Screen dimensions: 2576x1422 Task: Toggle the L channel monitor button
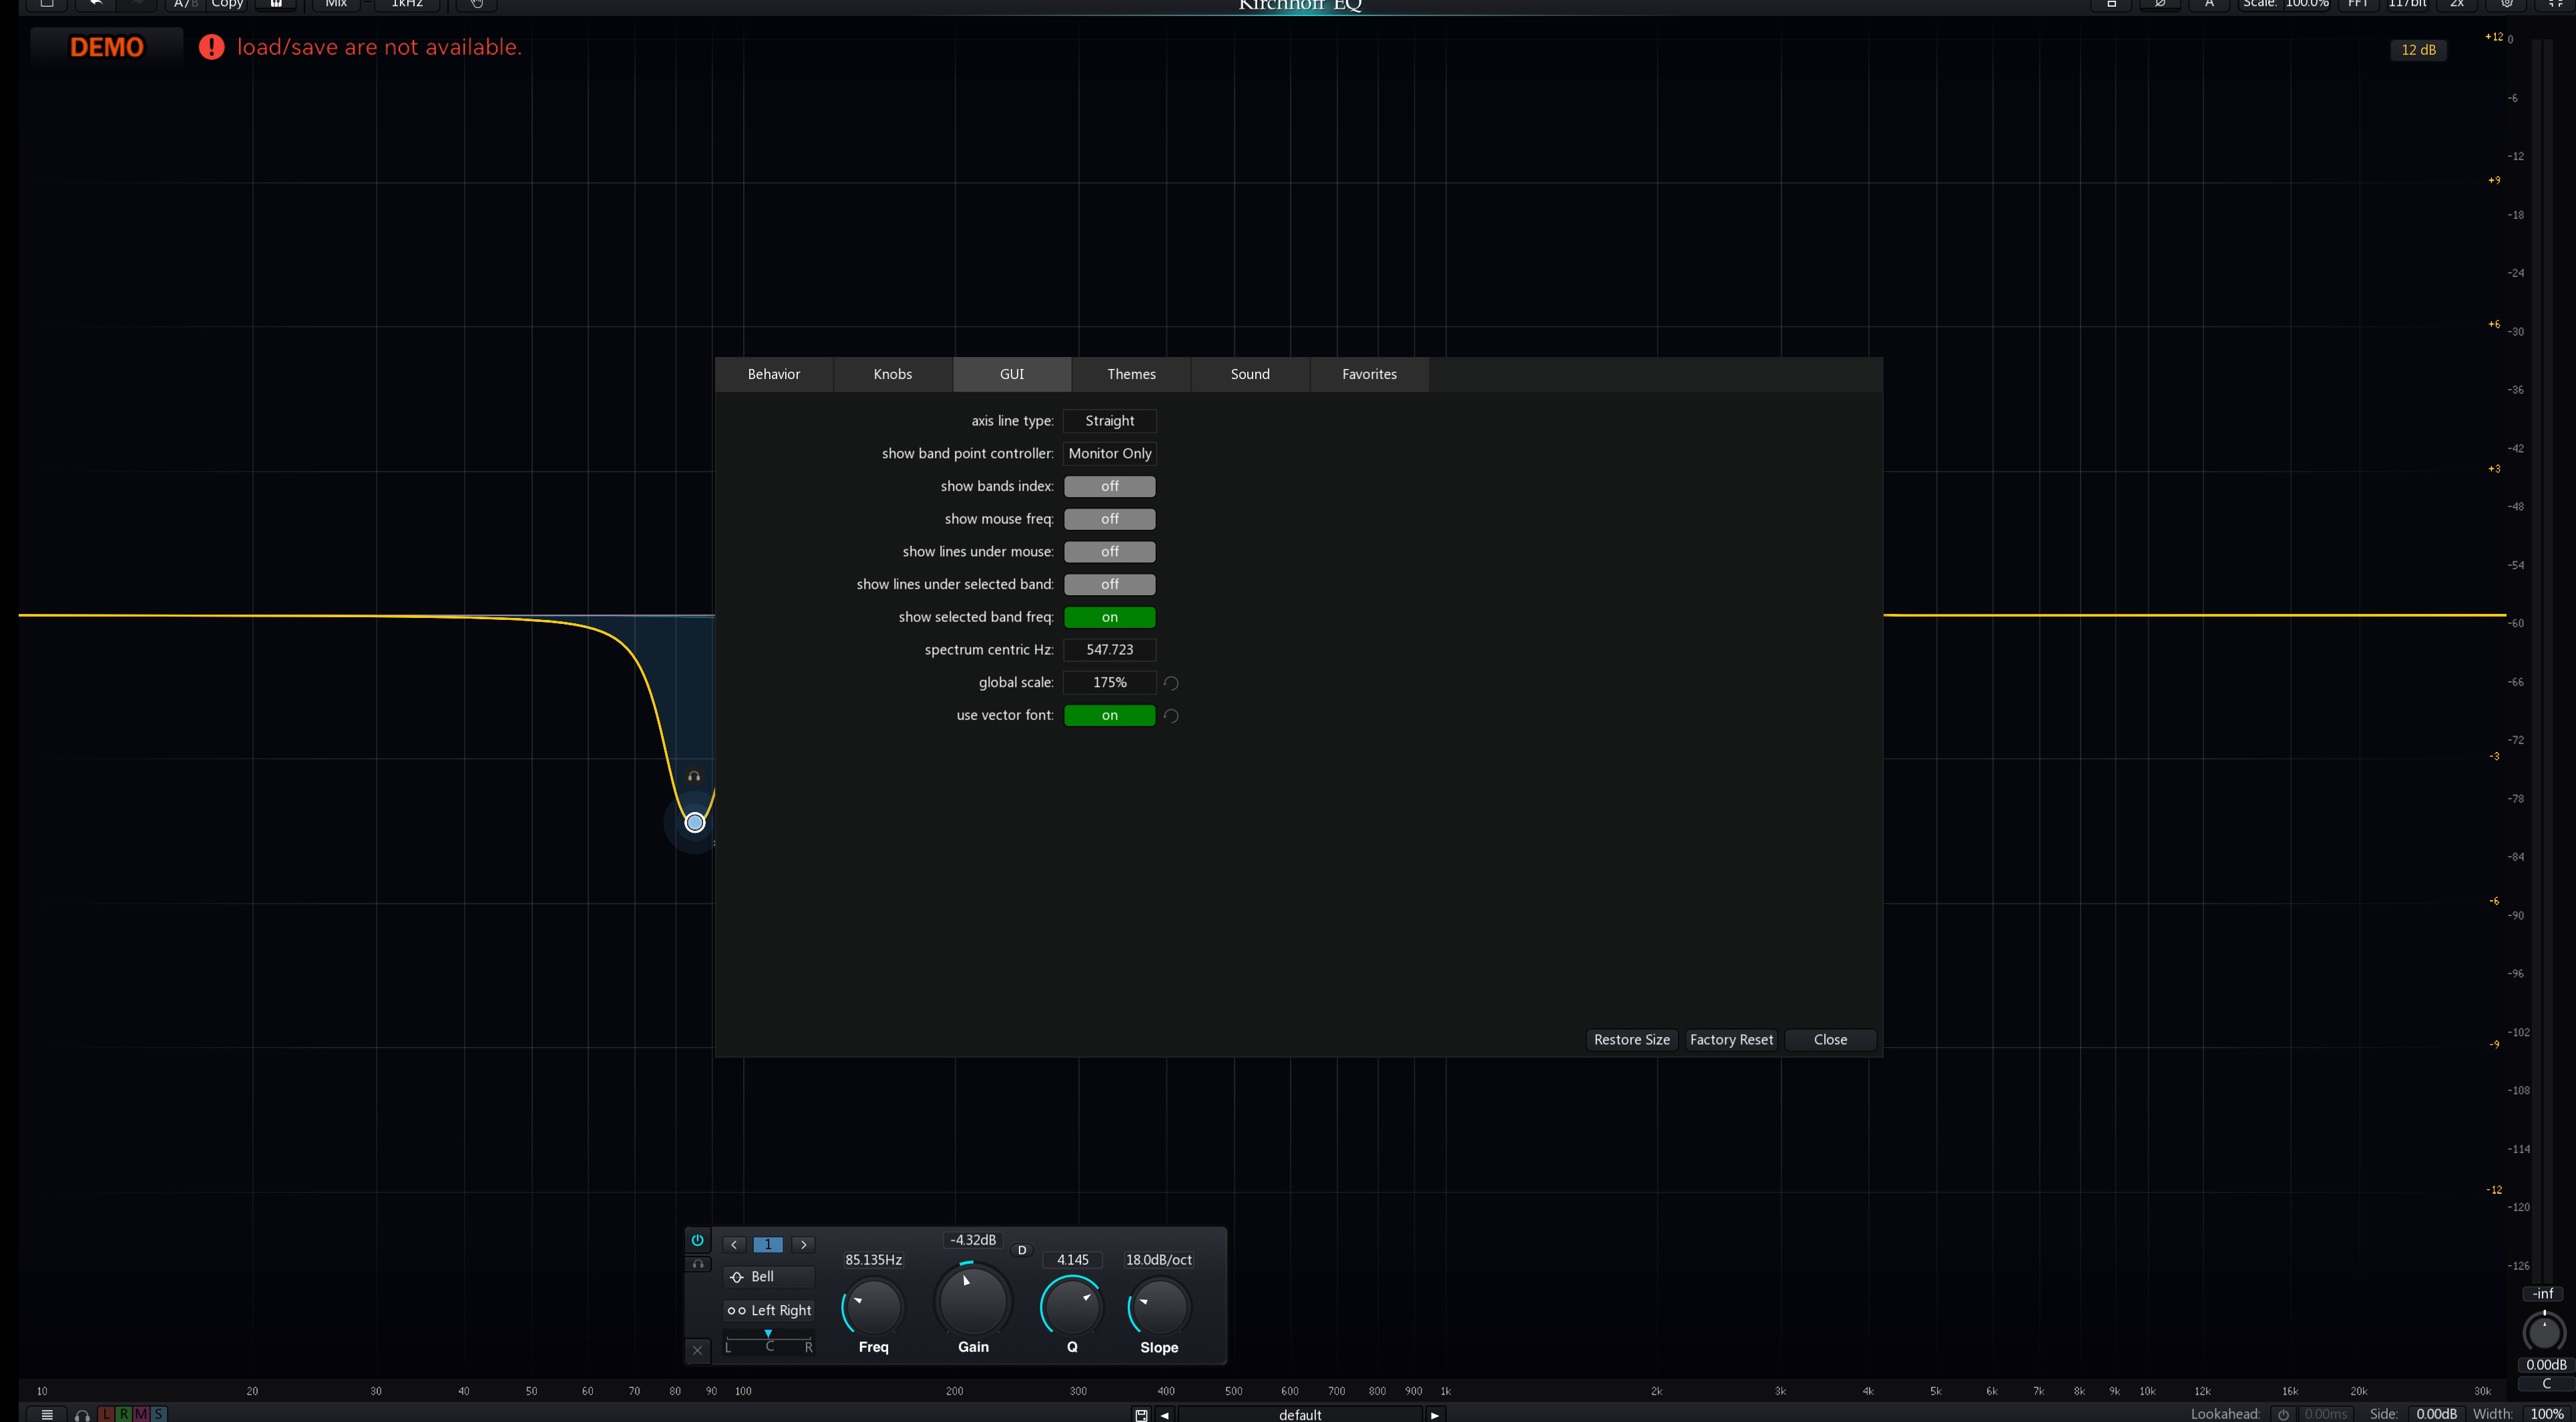pos(107,1414)
